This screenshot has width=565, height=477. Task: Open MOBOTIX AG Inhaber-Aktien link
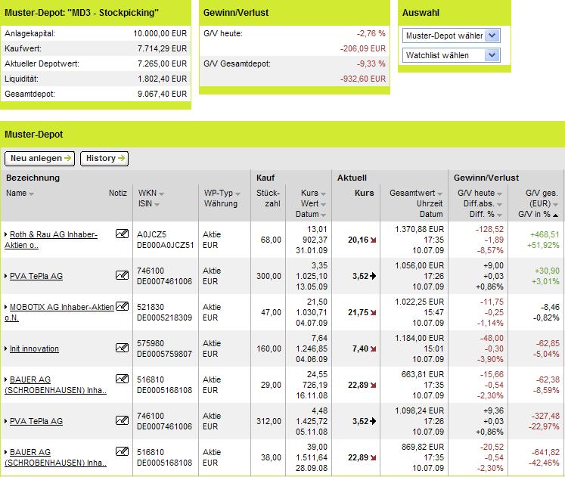point(60,312)
